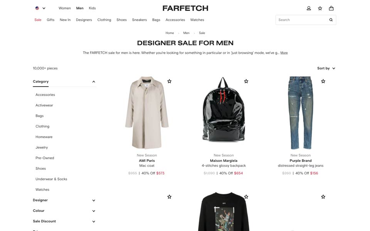Click the More description link
370x231 pixels.
[284, 53]
